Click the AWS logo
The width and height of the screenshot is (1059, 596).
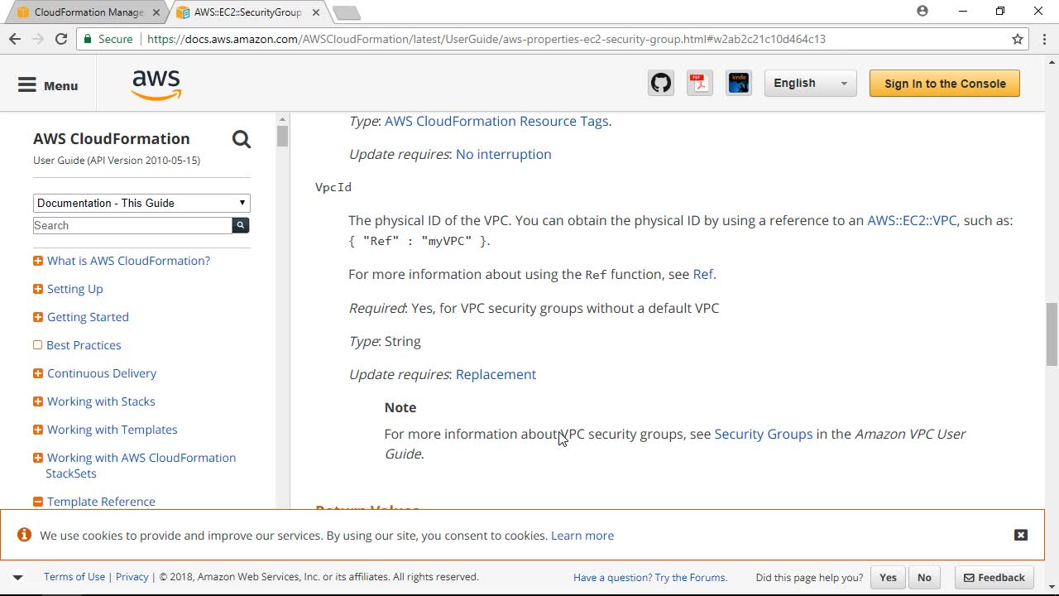click(156, 84)
